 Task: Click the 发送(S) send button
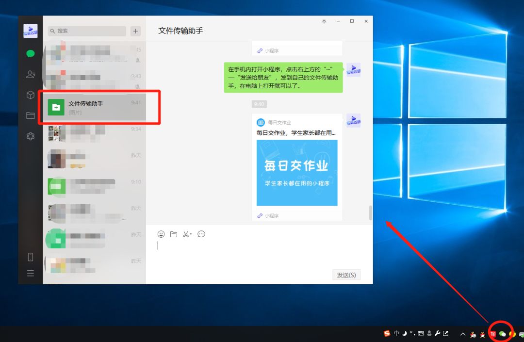click(346, 275)
